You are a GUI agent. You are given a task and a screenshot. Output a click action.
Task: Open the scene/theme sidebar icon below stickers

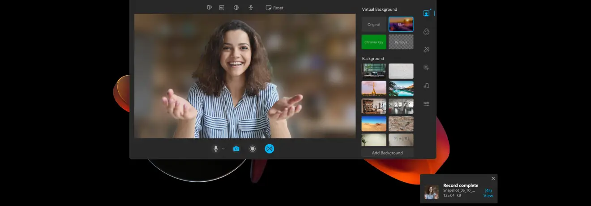tap(426, 86)
